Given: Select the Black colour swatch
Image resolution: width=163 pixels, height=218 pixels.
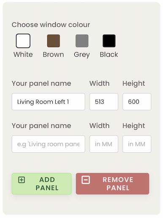Looking at the screenshot, I should pyautogui.click(x=109, y=41).
